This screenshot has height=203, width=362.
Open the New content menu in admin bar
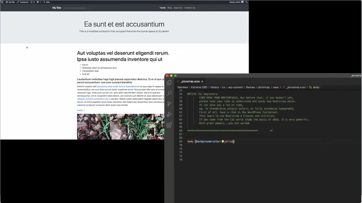pyautogui.click(x=47, y=2)
